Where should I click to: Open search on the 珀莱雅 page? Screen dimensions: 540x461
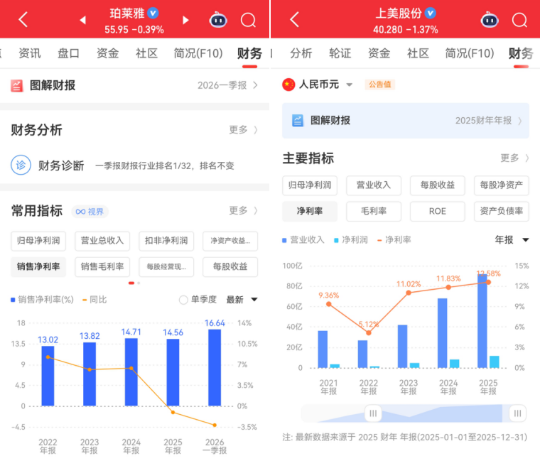[248, 20]
